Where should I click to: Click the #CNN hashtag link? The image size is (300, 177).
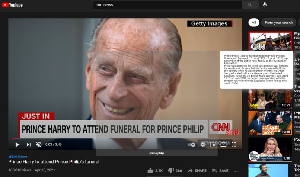(x=12, y=157)
